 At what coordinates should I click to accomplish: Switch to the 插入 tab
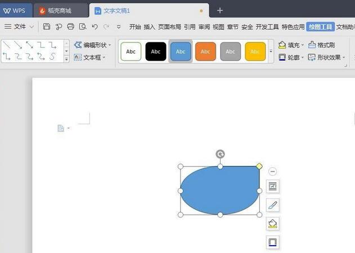tap(150, 27)
